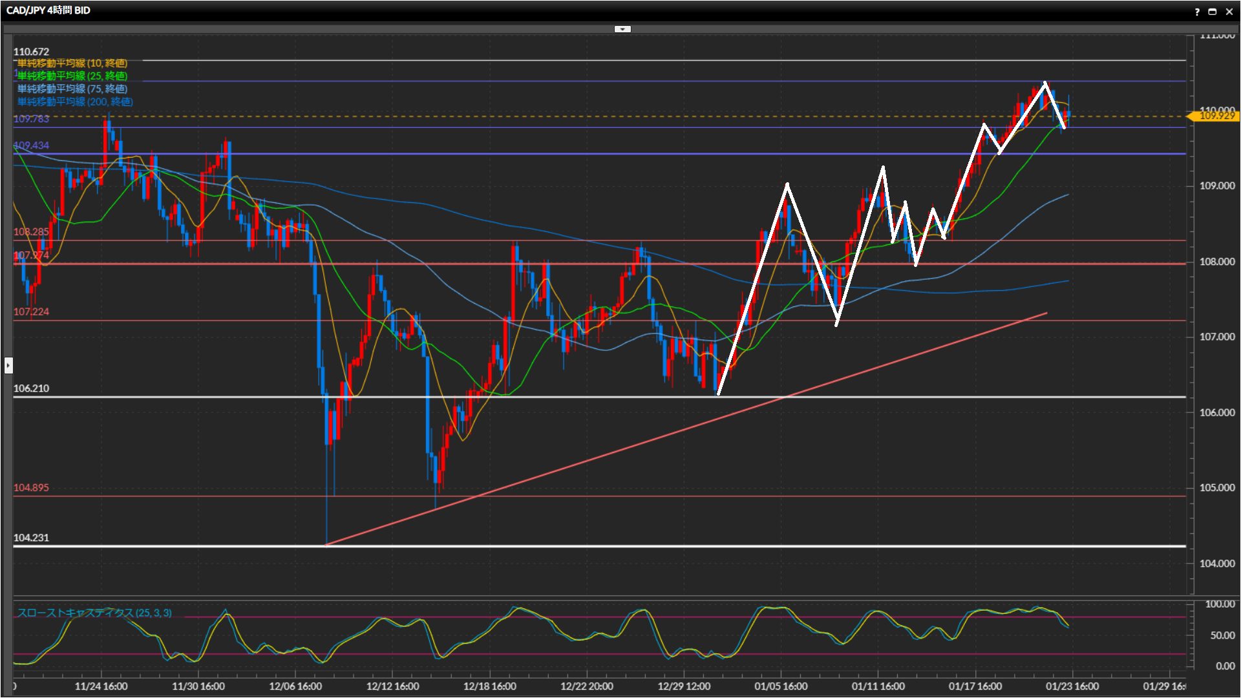Maximize the CAD/JPY chart window
The width and height of the screenshot is (1241, 698).
click(1213, 12)
